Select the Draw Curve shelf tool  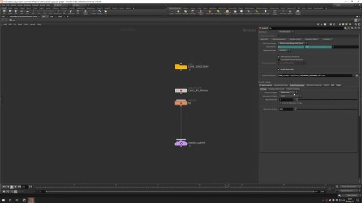[58, 12]
